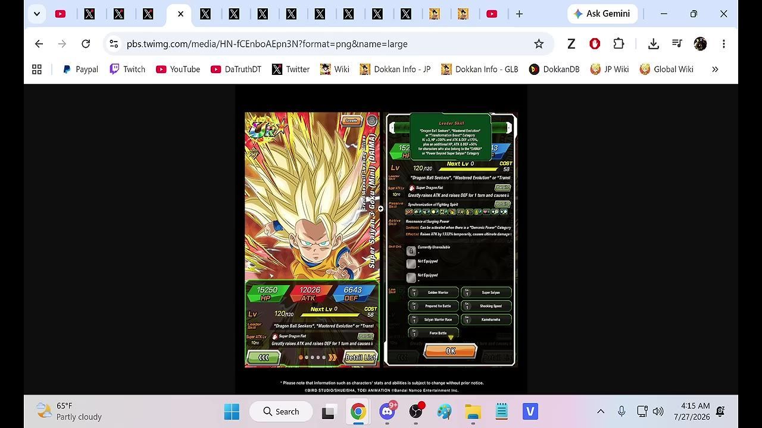Screen dimensions: 762x428
Task: Open OBS Studio from the taskbar
Action: tap(416, 411)
